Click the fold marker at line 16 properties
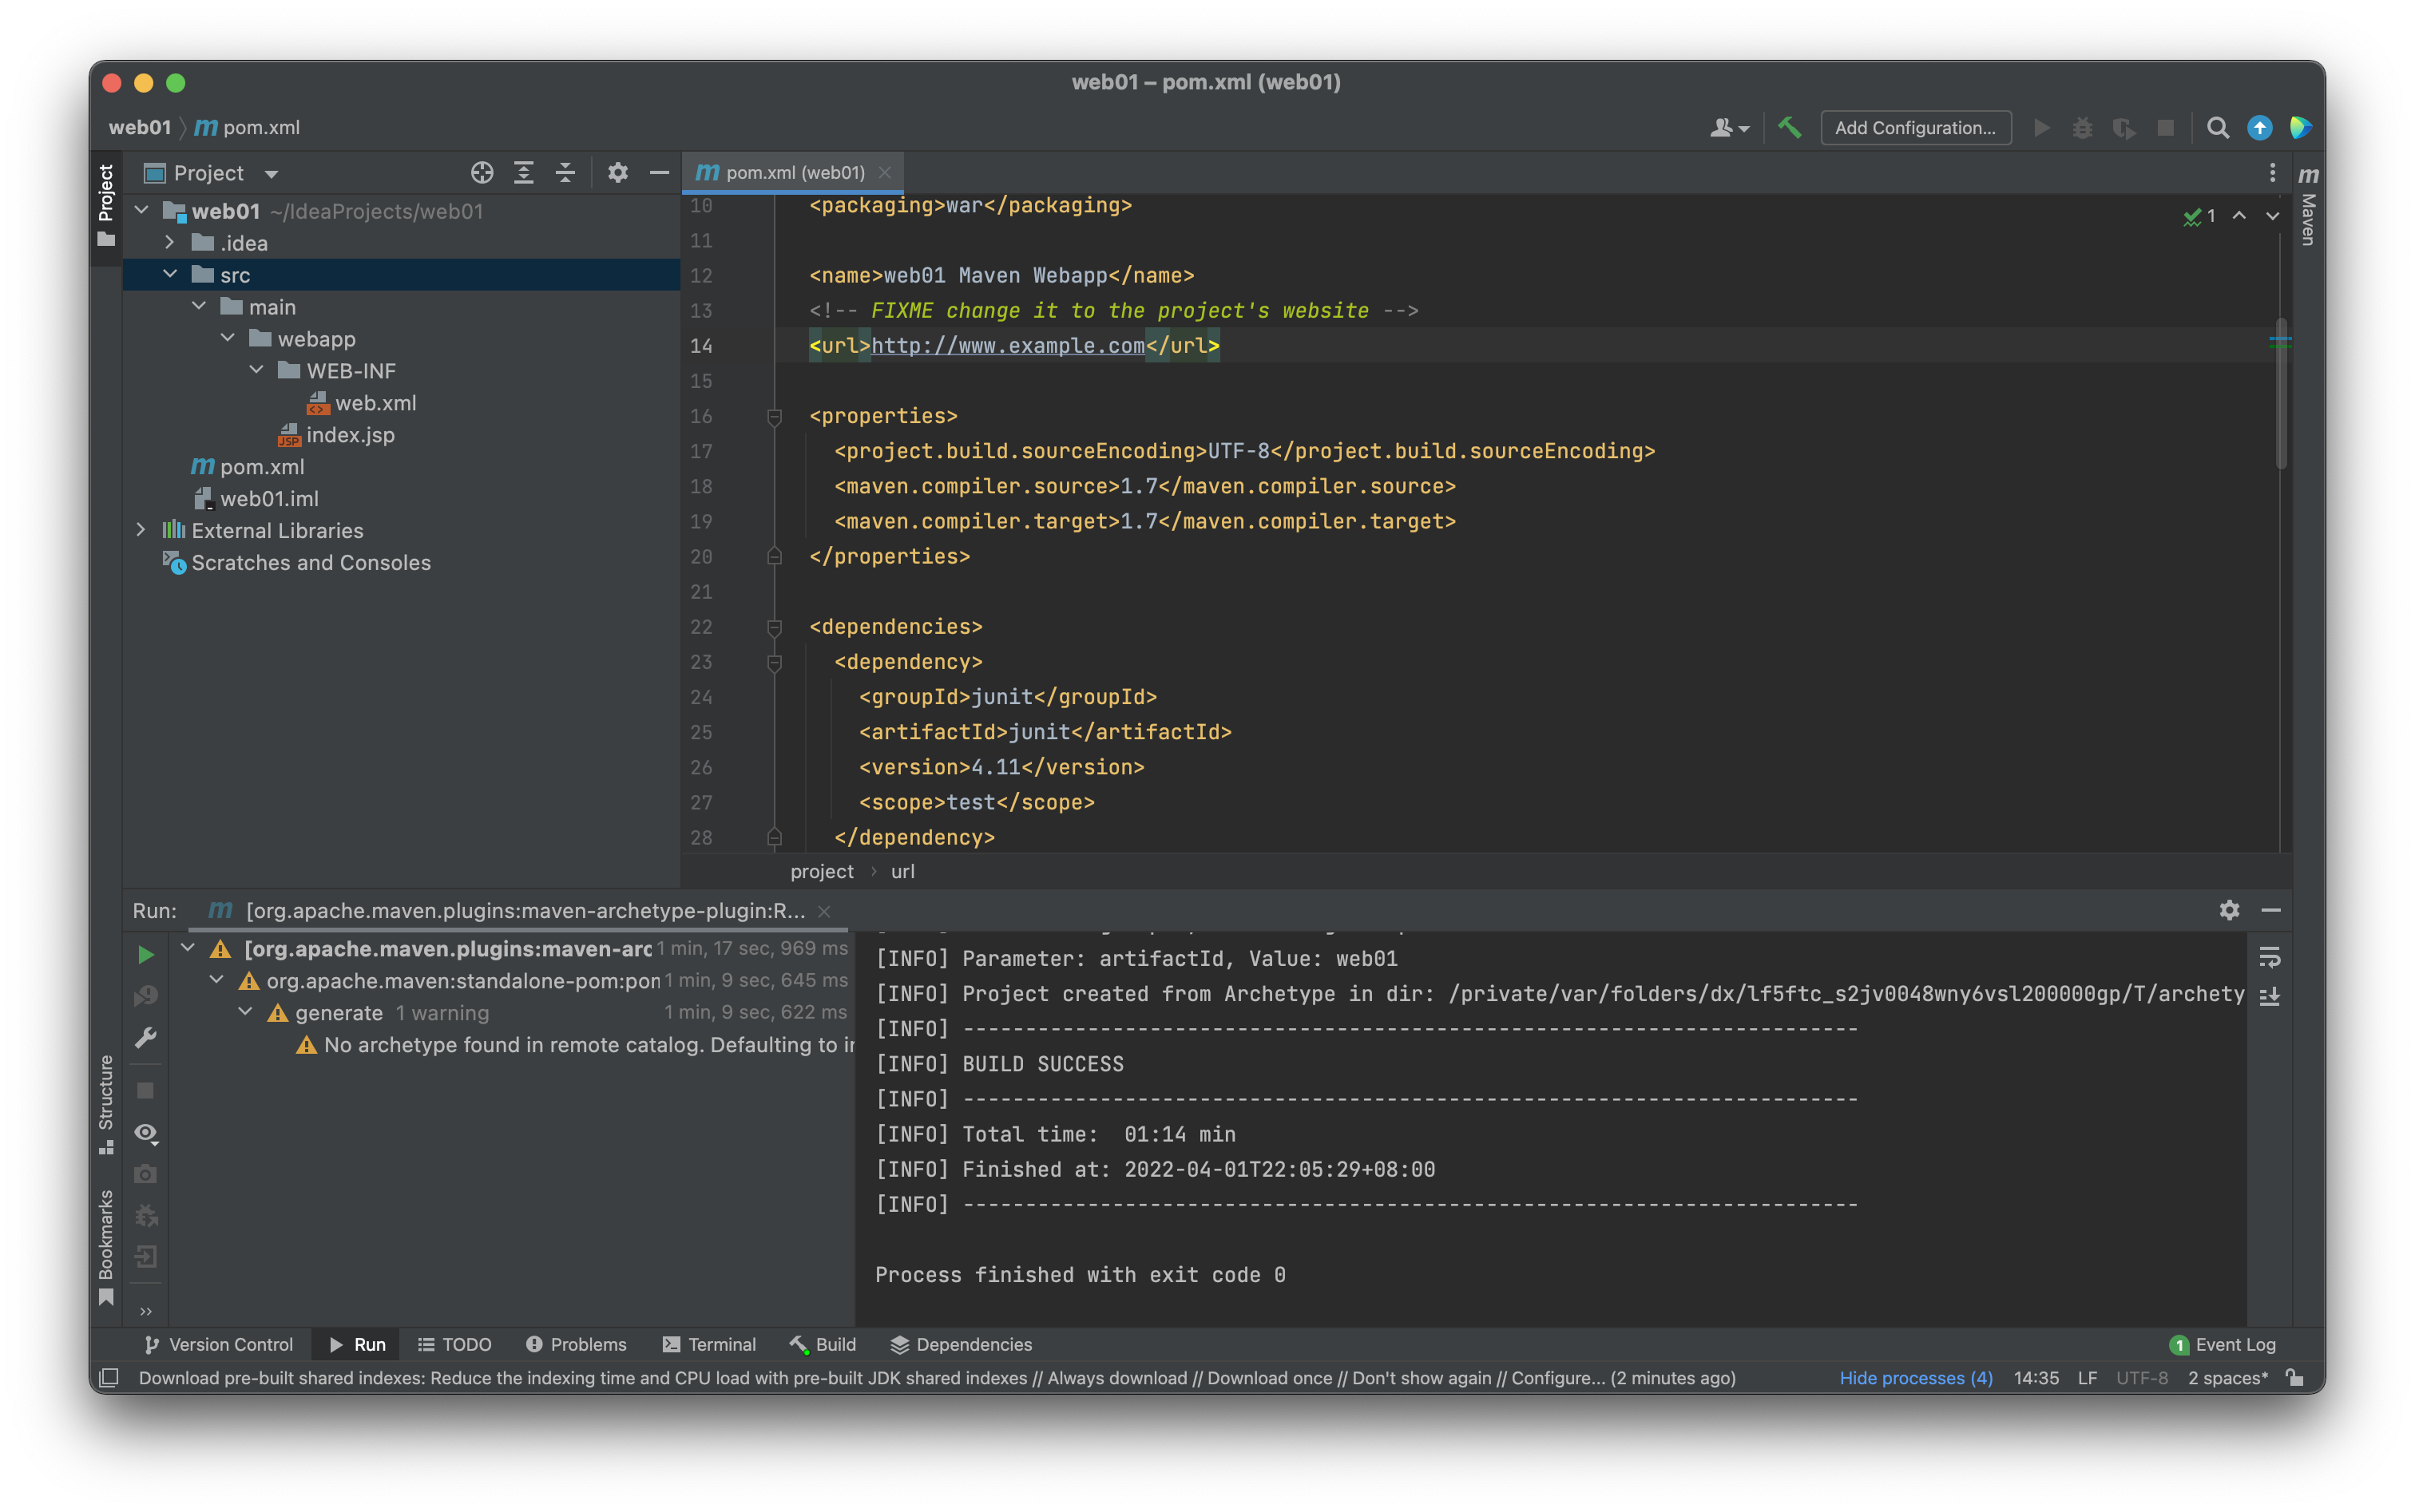 (775, 416)
